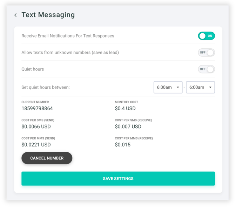Click the 'Quiet hours' label text
The height and width of the screenshot is (207, 235).
click(33, 69)
